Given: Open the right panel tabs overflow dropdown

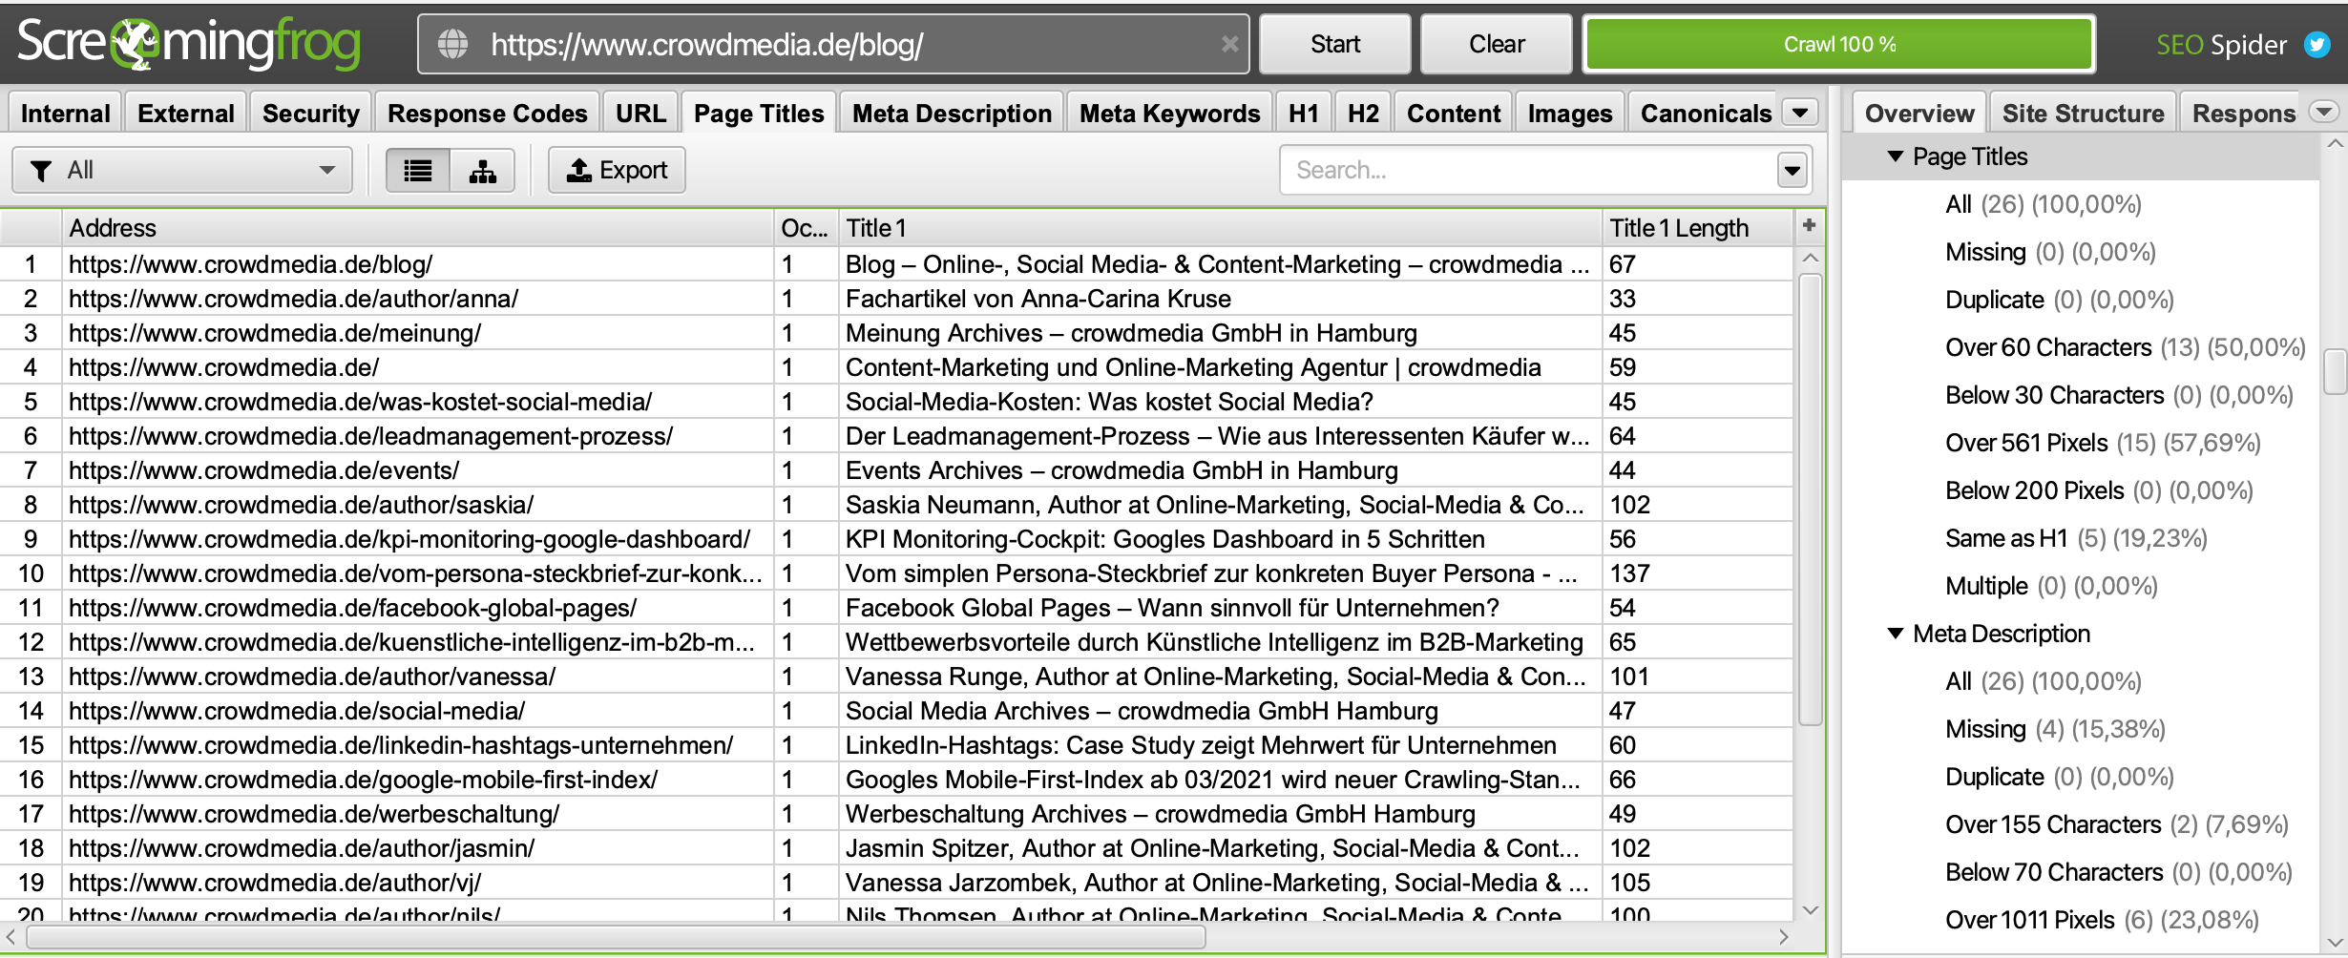Looking at the screenshot, I should click(x=2324, y=113).
